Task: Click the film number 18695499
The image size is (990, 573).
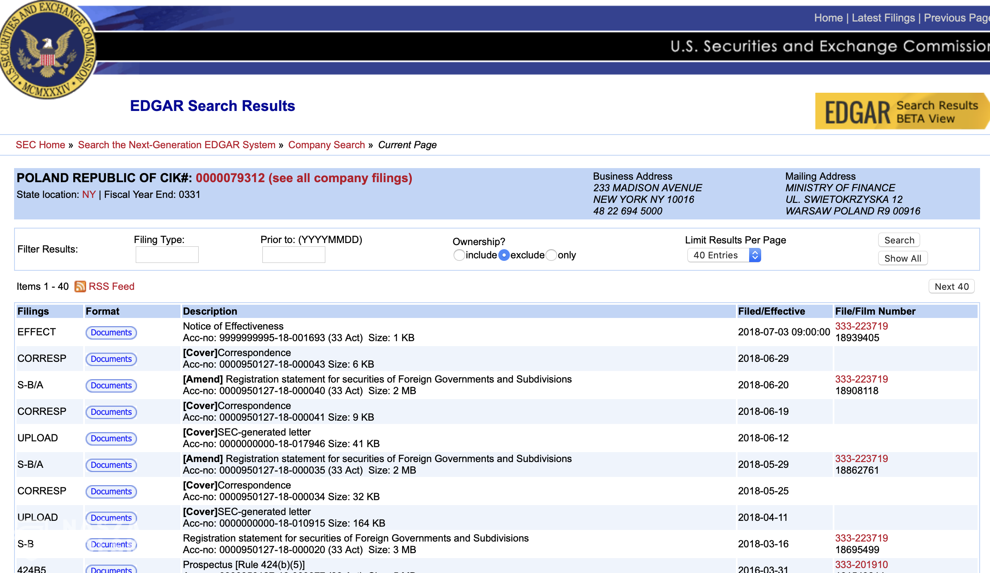Action: (x=857, y=550)
